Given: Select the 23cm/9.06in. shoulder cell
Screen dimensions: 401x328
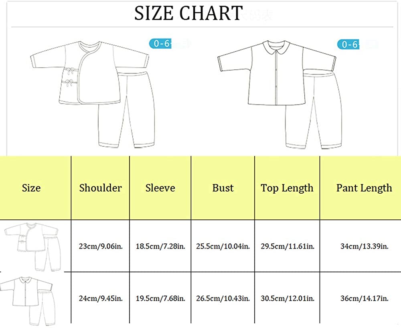Looking at the screenshot, I should coord(100,246).
